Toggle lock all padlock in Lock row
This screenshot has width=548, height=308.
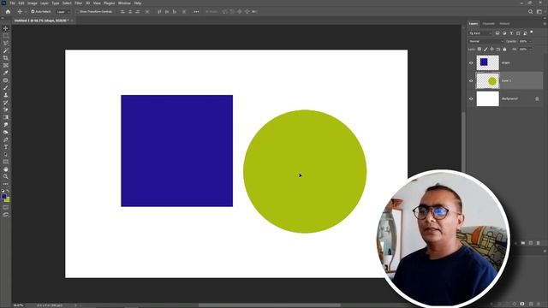pos(504,50)
